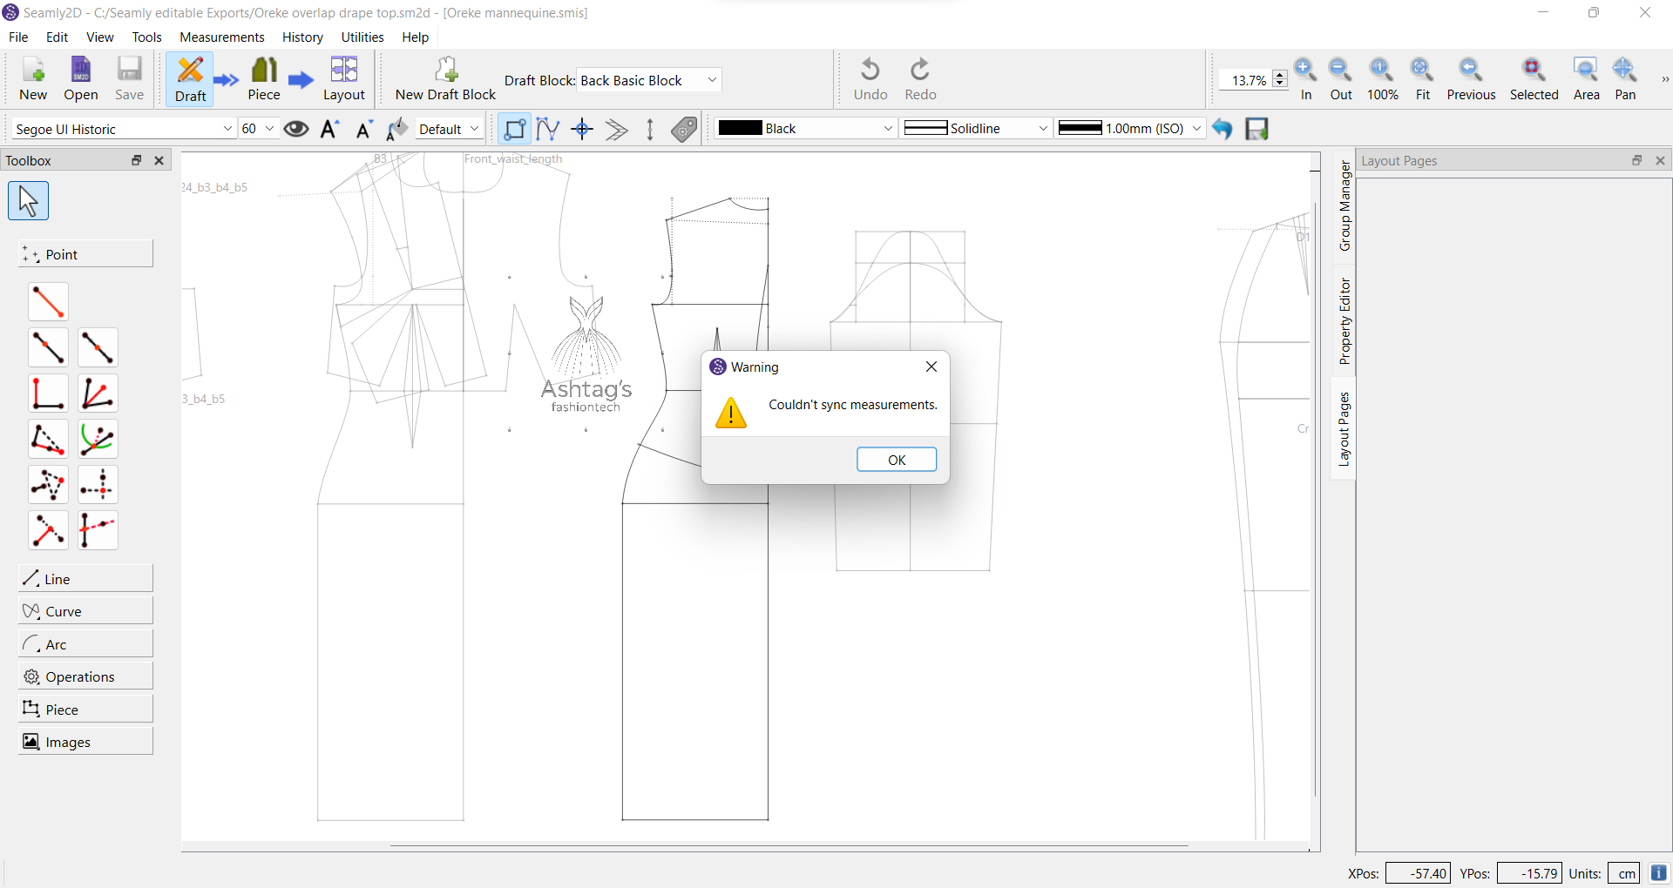Viewport: 1673px width, 888px height.
Task: Expand the Curve toolbox section
Action: click(85, 612)
